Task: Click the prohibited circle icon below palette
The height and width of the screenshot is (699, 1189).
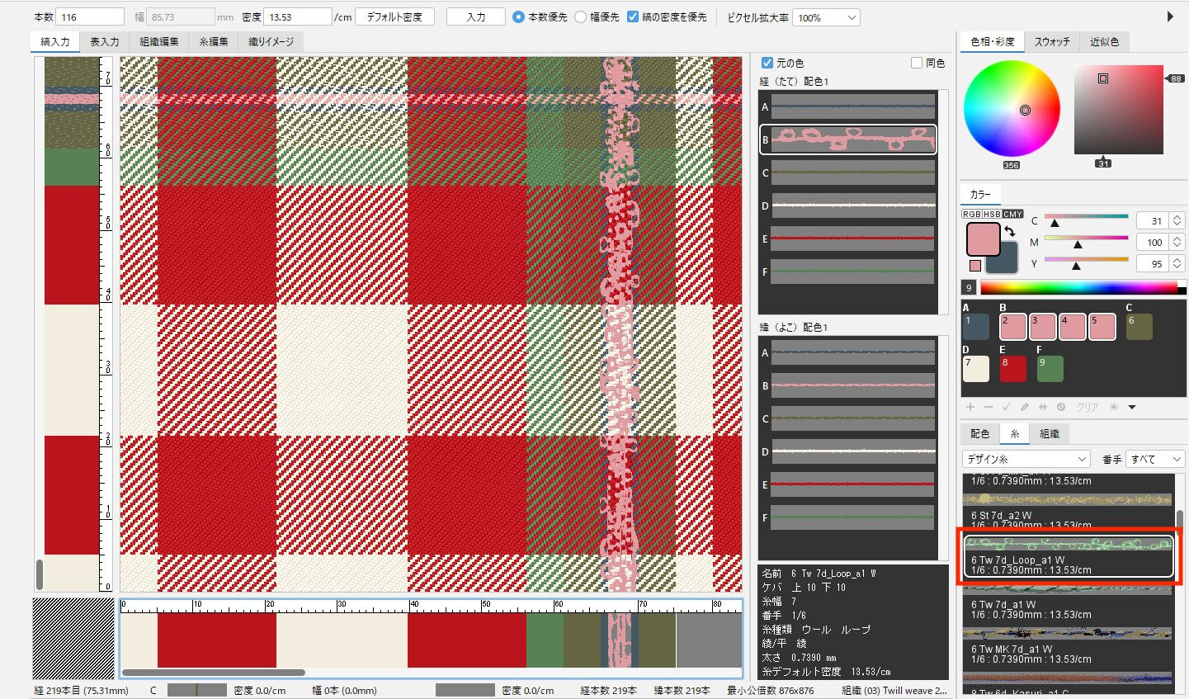Action: click(1061, 407)
